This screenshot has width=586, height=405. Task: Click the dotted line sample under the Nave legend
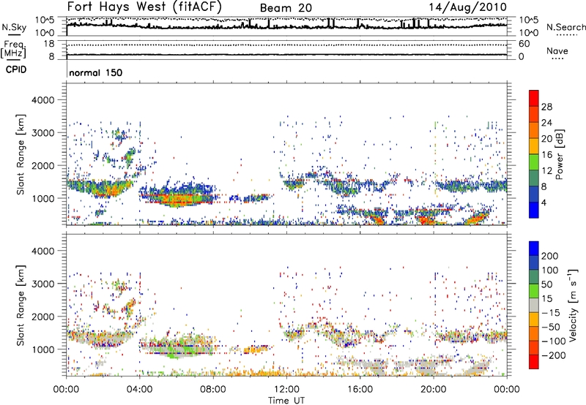coord(558,59)
